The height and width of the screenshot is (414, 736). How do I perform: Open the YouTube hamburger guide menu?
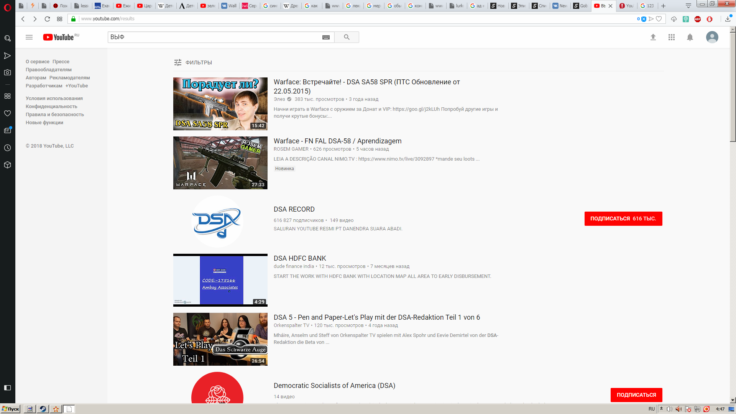tap(29, 37)
